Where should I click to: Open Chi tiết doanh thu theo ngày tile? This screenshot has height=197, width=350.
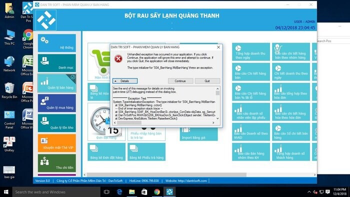(291, 72)
